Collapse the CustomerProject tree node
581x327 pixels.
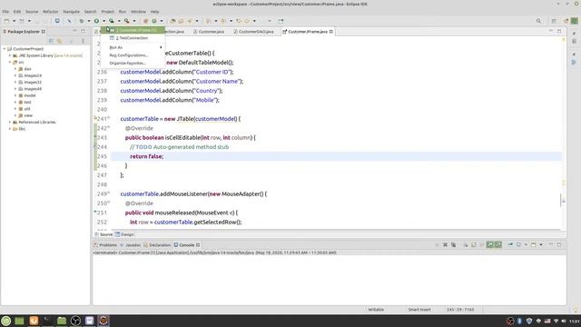coord(5,49)
